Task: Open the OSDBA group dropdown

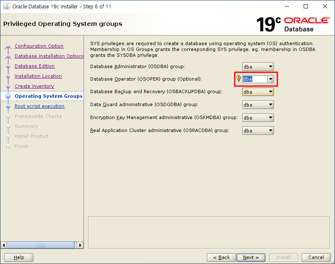Action: [258, 67]
